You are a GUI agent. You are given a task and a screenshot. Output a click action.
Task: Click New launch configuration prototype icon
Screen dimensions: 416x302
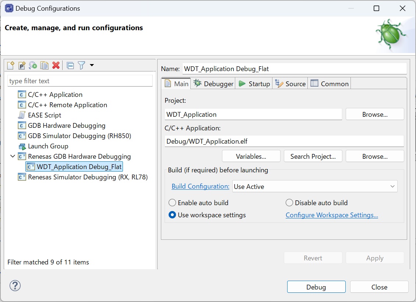coord(22,65)
